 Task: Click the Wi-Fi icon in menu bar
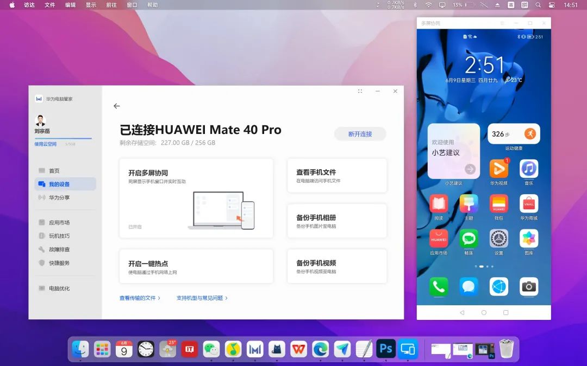coord(429,5)
